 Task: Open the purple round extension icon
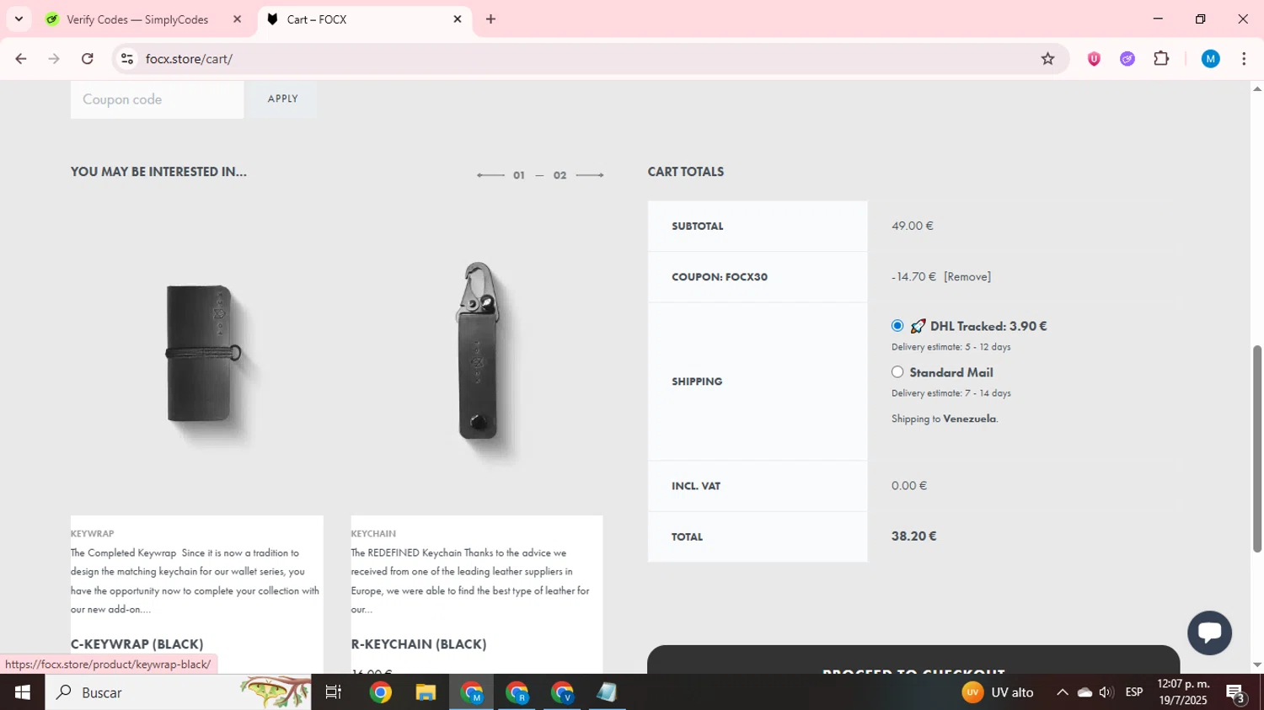(1127, 59)
